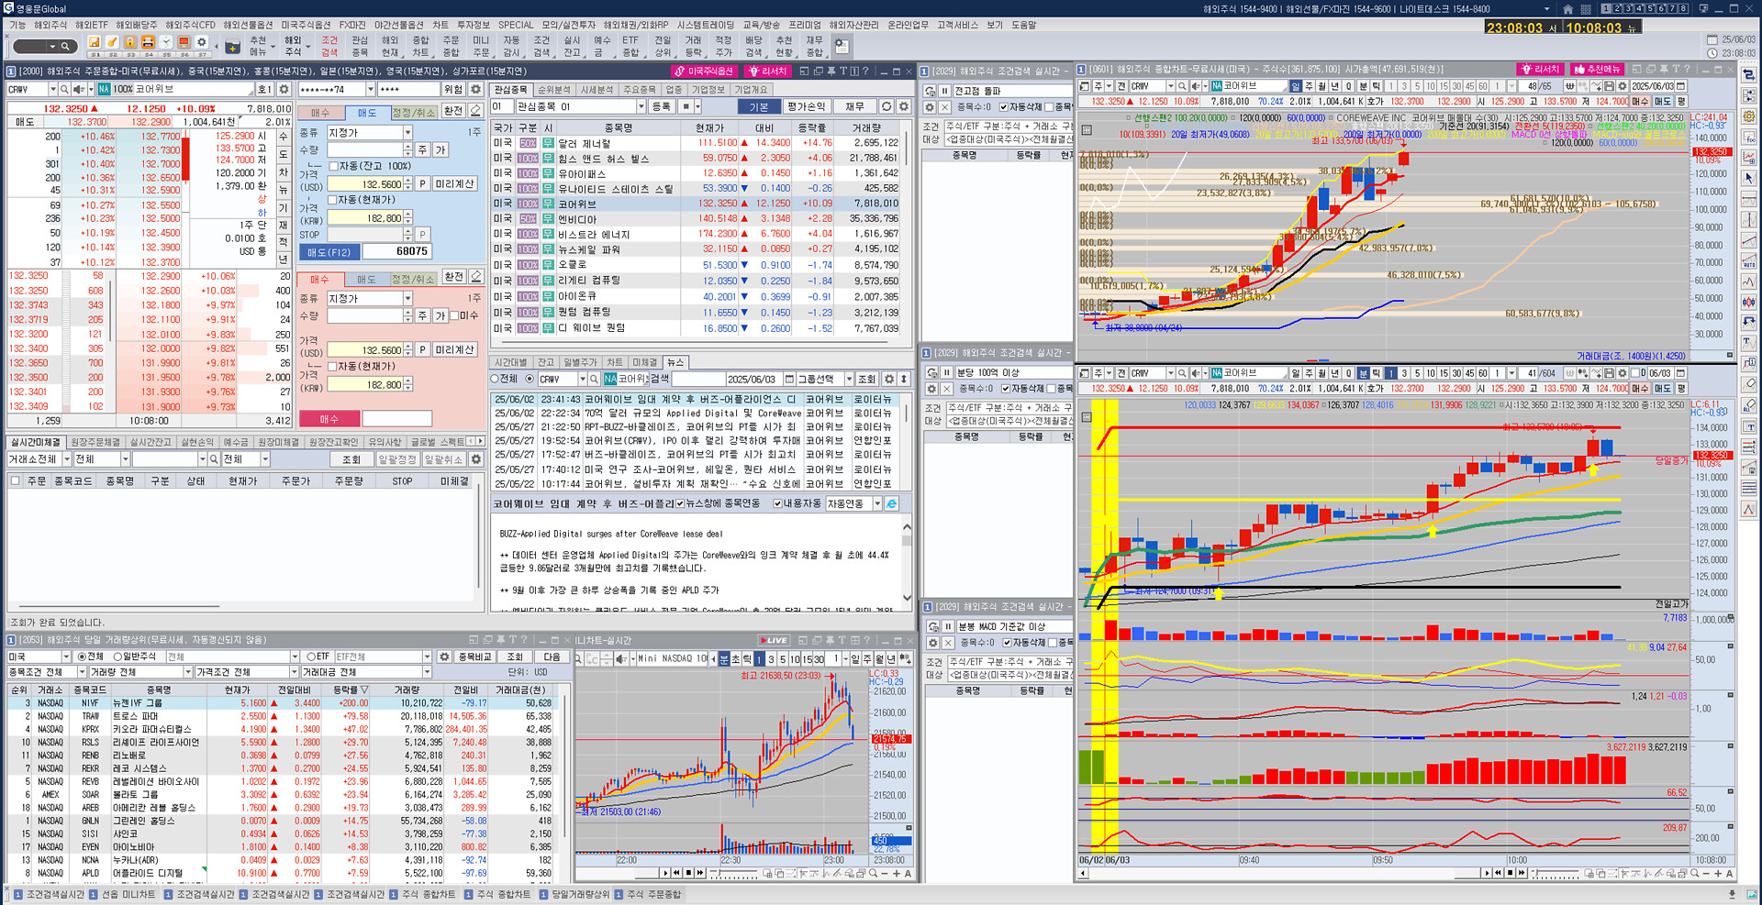Expand the 지정가 order type dropdown in sell panel

pos(407,133)
